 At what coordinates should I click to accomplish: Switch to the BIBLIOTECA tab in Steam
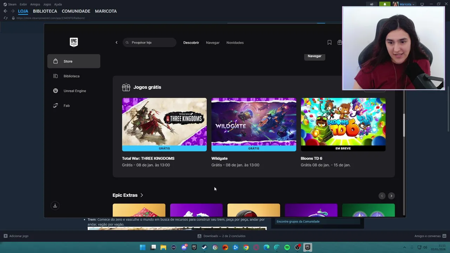tap(45, 11)
